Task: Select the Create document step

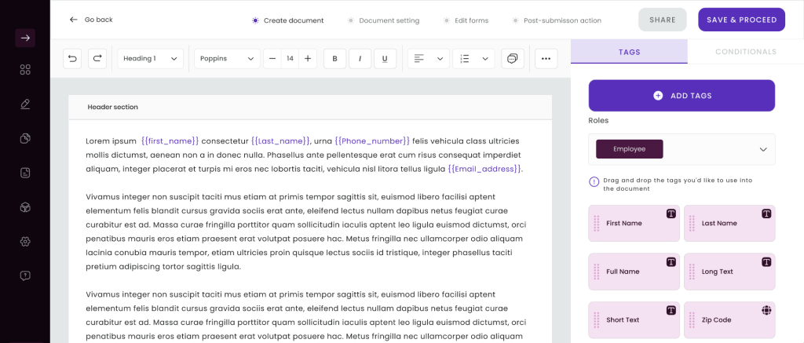Action: tap(288, 20)
